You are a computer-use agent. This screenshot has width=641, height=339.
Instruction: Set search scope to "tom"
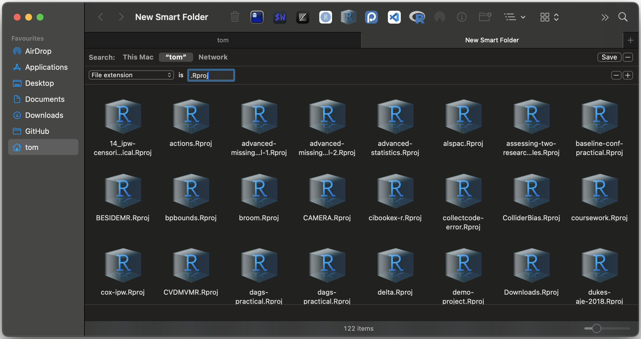coord(176,57)
